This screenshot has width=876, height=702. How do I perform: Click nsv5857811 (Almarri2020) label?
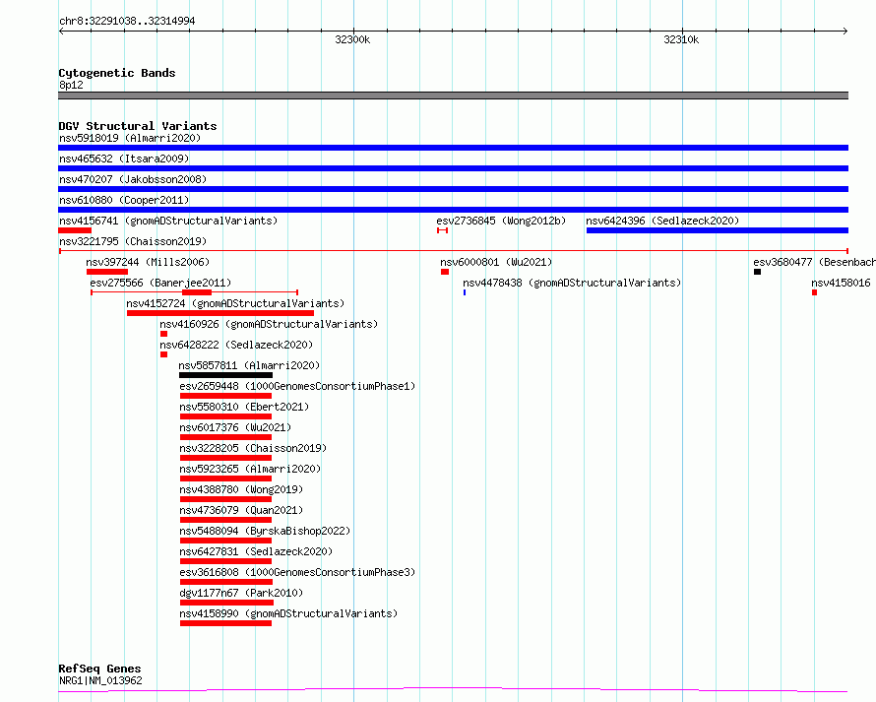[249, 365]
